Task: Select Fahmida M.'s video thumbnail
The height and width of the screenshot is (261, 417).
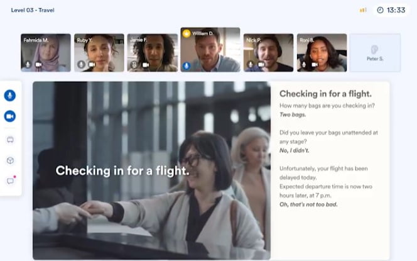Action: (46, 49)
